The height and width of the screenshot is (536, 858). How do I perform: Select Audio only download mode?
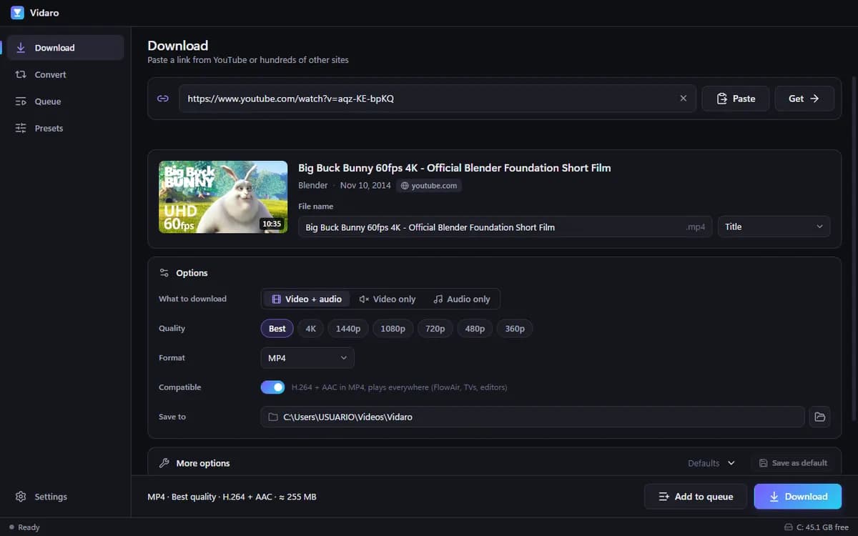coord(462,299)
